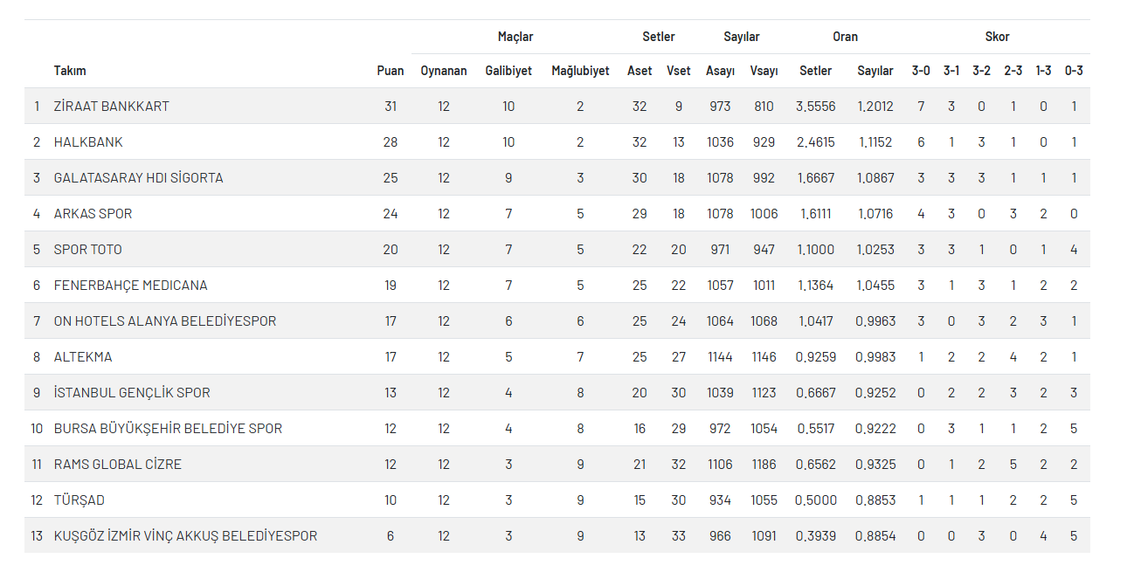Click the Takım column header
This screenshot has height=572, width=1134.
coord(70,71)
